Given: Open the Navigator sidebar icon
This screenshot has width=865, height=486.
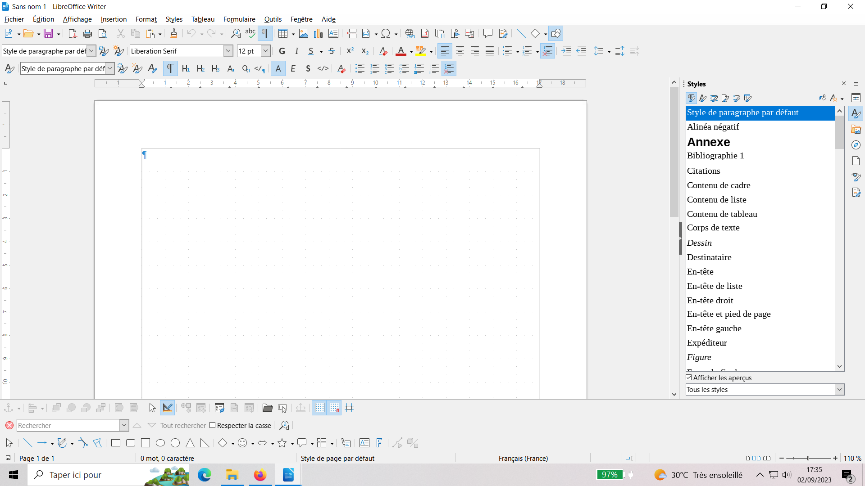Looking at the screenshot, I should [856, 145].
